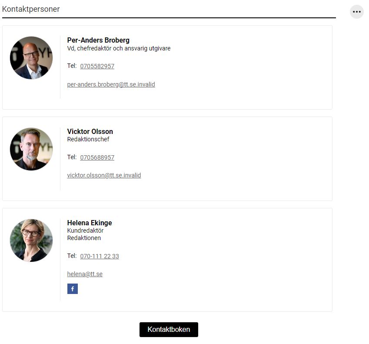Click Vicktor Olsson's profile photo

click(x=31, y=149)
